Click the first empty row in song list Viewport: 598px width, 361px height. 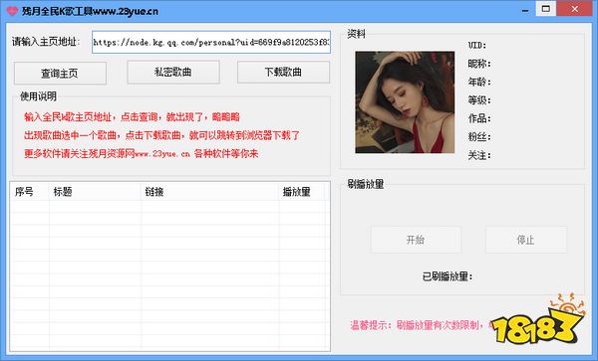coord(169,207)
